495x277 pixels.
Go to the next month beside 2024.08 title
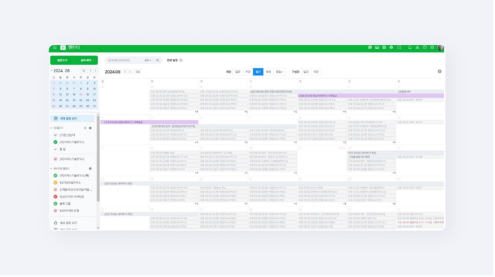tap(130, 72)
